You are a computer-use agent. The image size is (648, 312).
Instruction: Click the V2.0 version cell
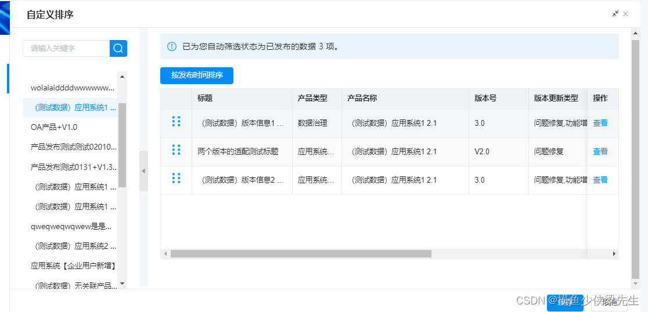point(499,151)
